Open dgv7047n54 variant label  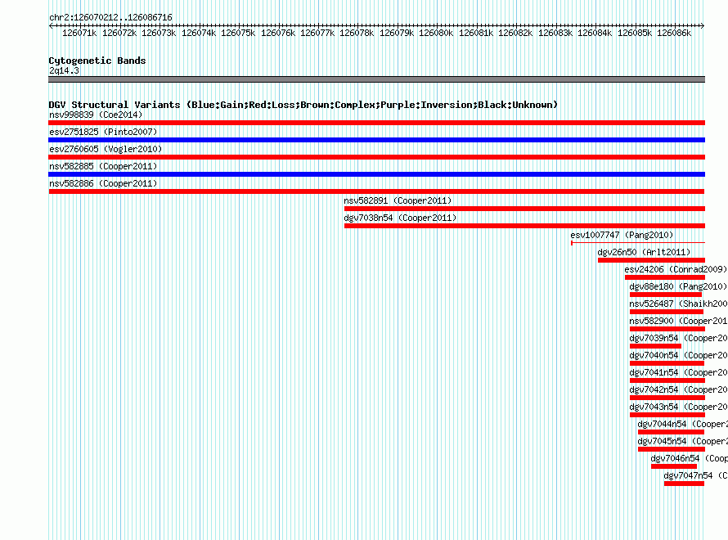point(695,475)
